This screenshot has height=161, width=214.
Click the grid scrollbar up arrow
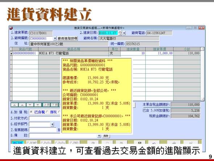click(202, 49)
